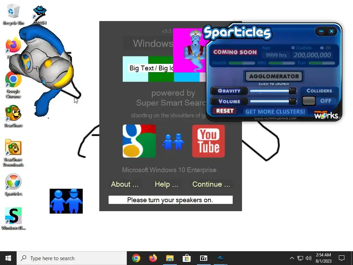Show hidden system tray icons
This screenshot has width=353, height=265.
coord(292,258)
